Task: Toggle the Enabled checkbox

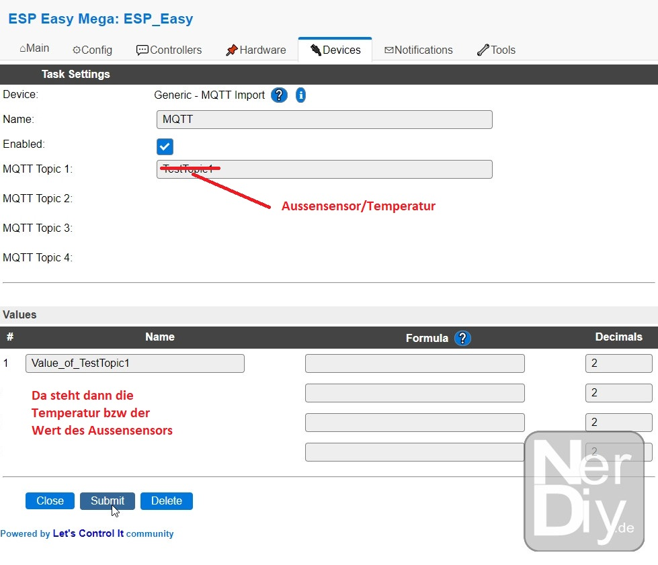Action: (x=165, y=146)
